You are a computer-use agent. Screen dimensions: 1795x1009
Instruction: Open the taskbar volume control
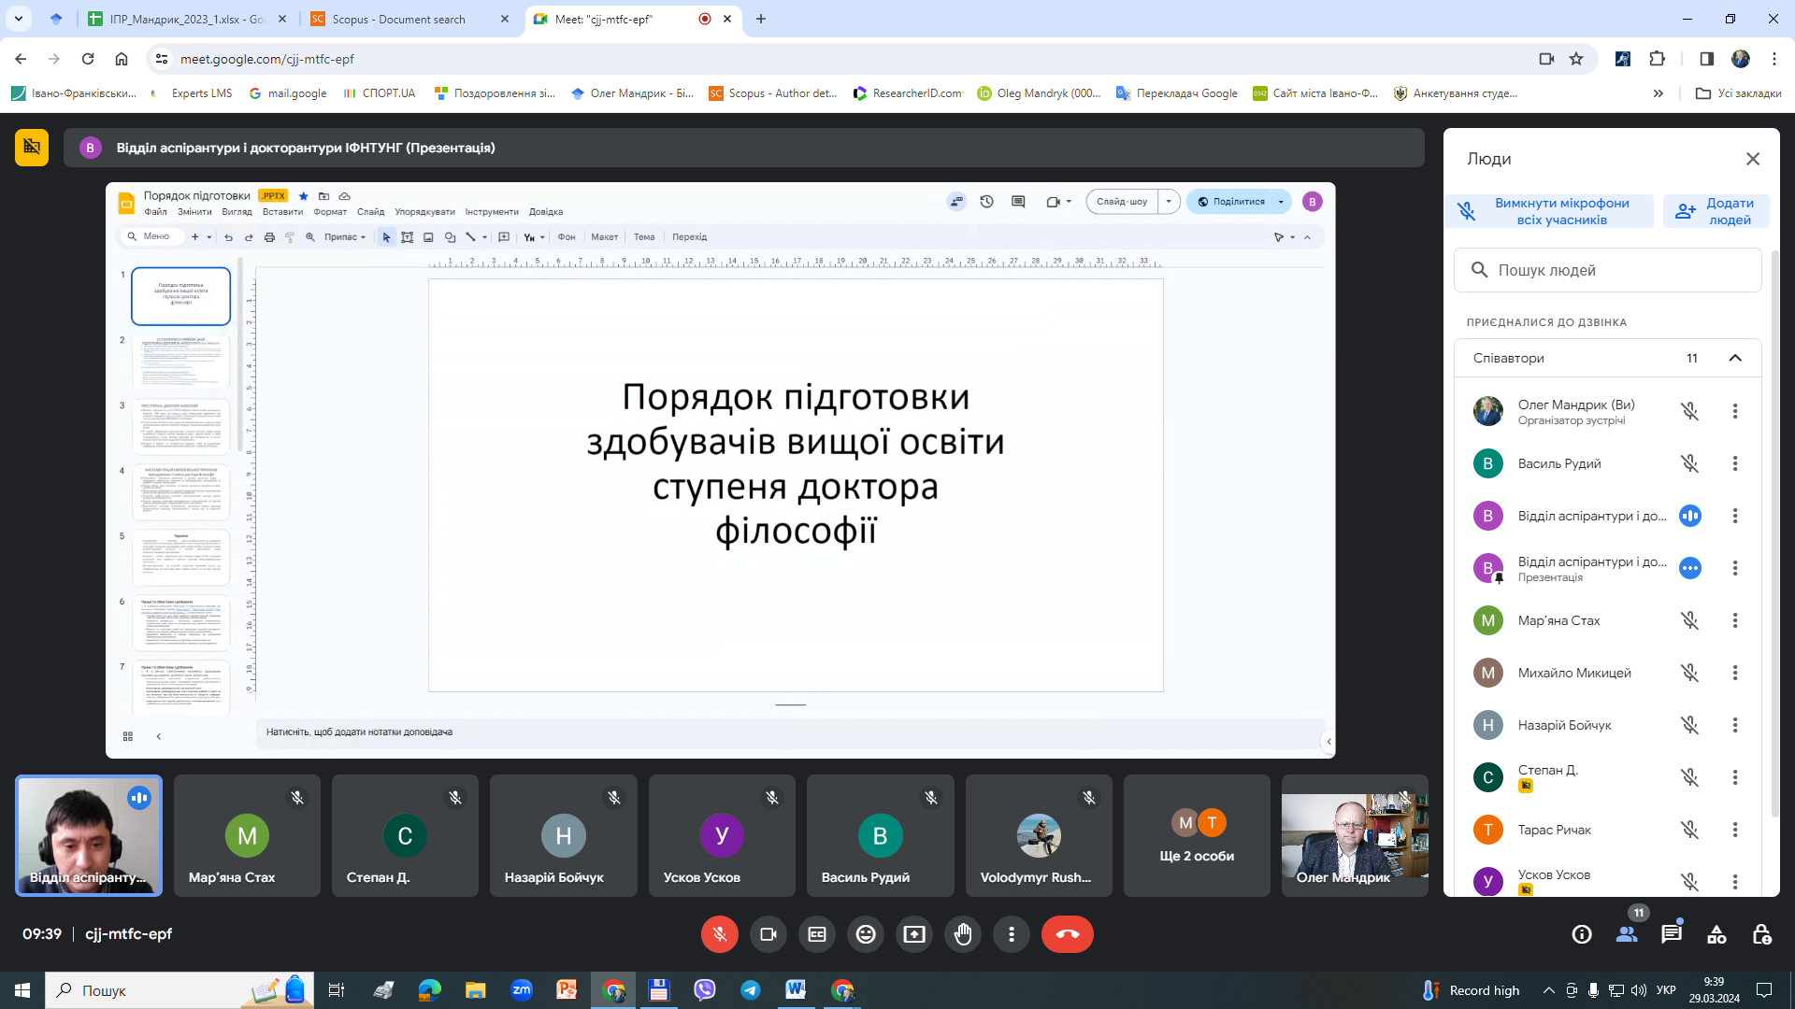point(1638,990)
